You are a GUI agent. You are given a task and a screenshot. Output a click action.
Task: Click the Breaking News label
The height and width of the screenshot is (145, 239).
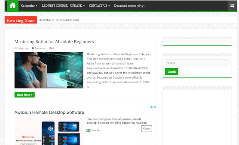click(21, 20)
